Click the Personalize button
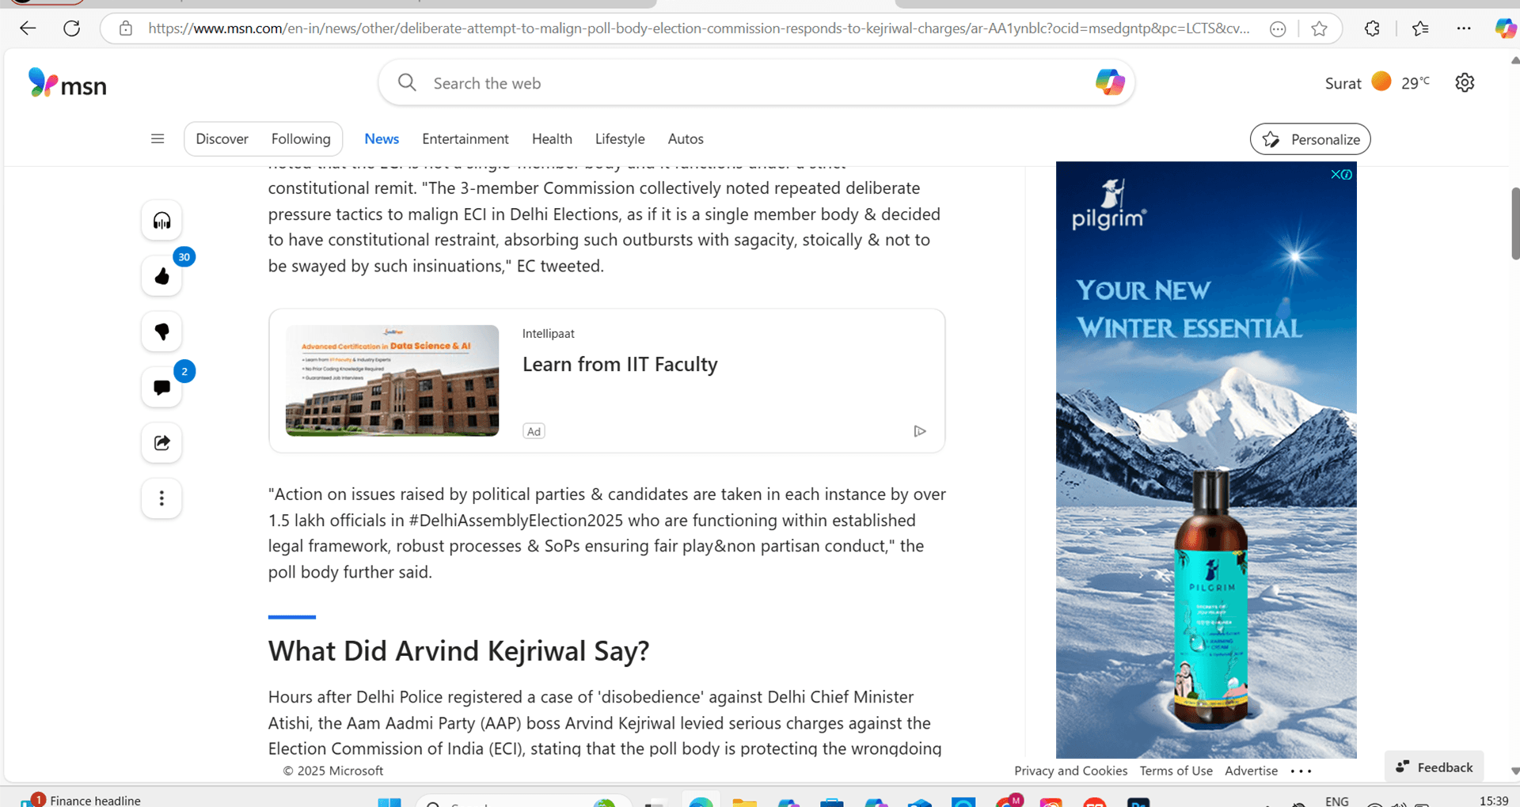The width and height of the screenshot is (1520, 807). (1310, 139)
